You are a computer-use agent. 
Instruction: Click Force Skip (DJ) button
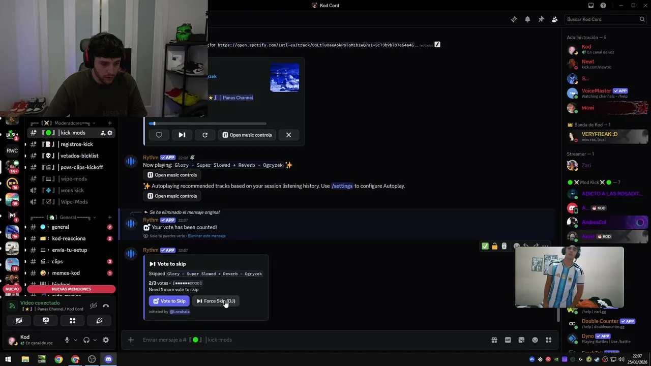[216, 301]
